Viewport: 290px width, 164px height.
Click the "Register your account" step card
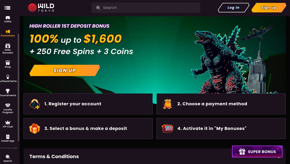(88, 104)
